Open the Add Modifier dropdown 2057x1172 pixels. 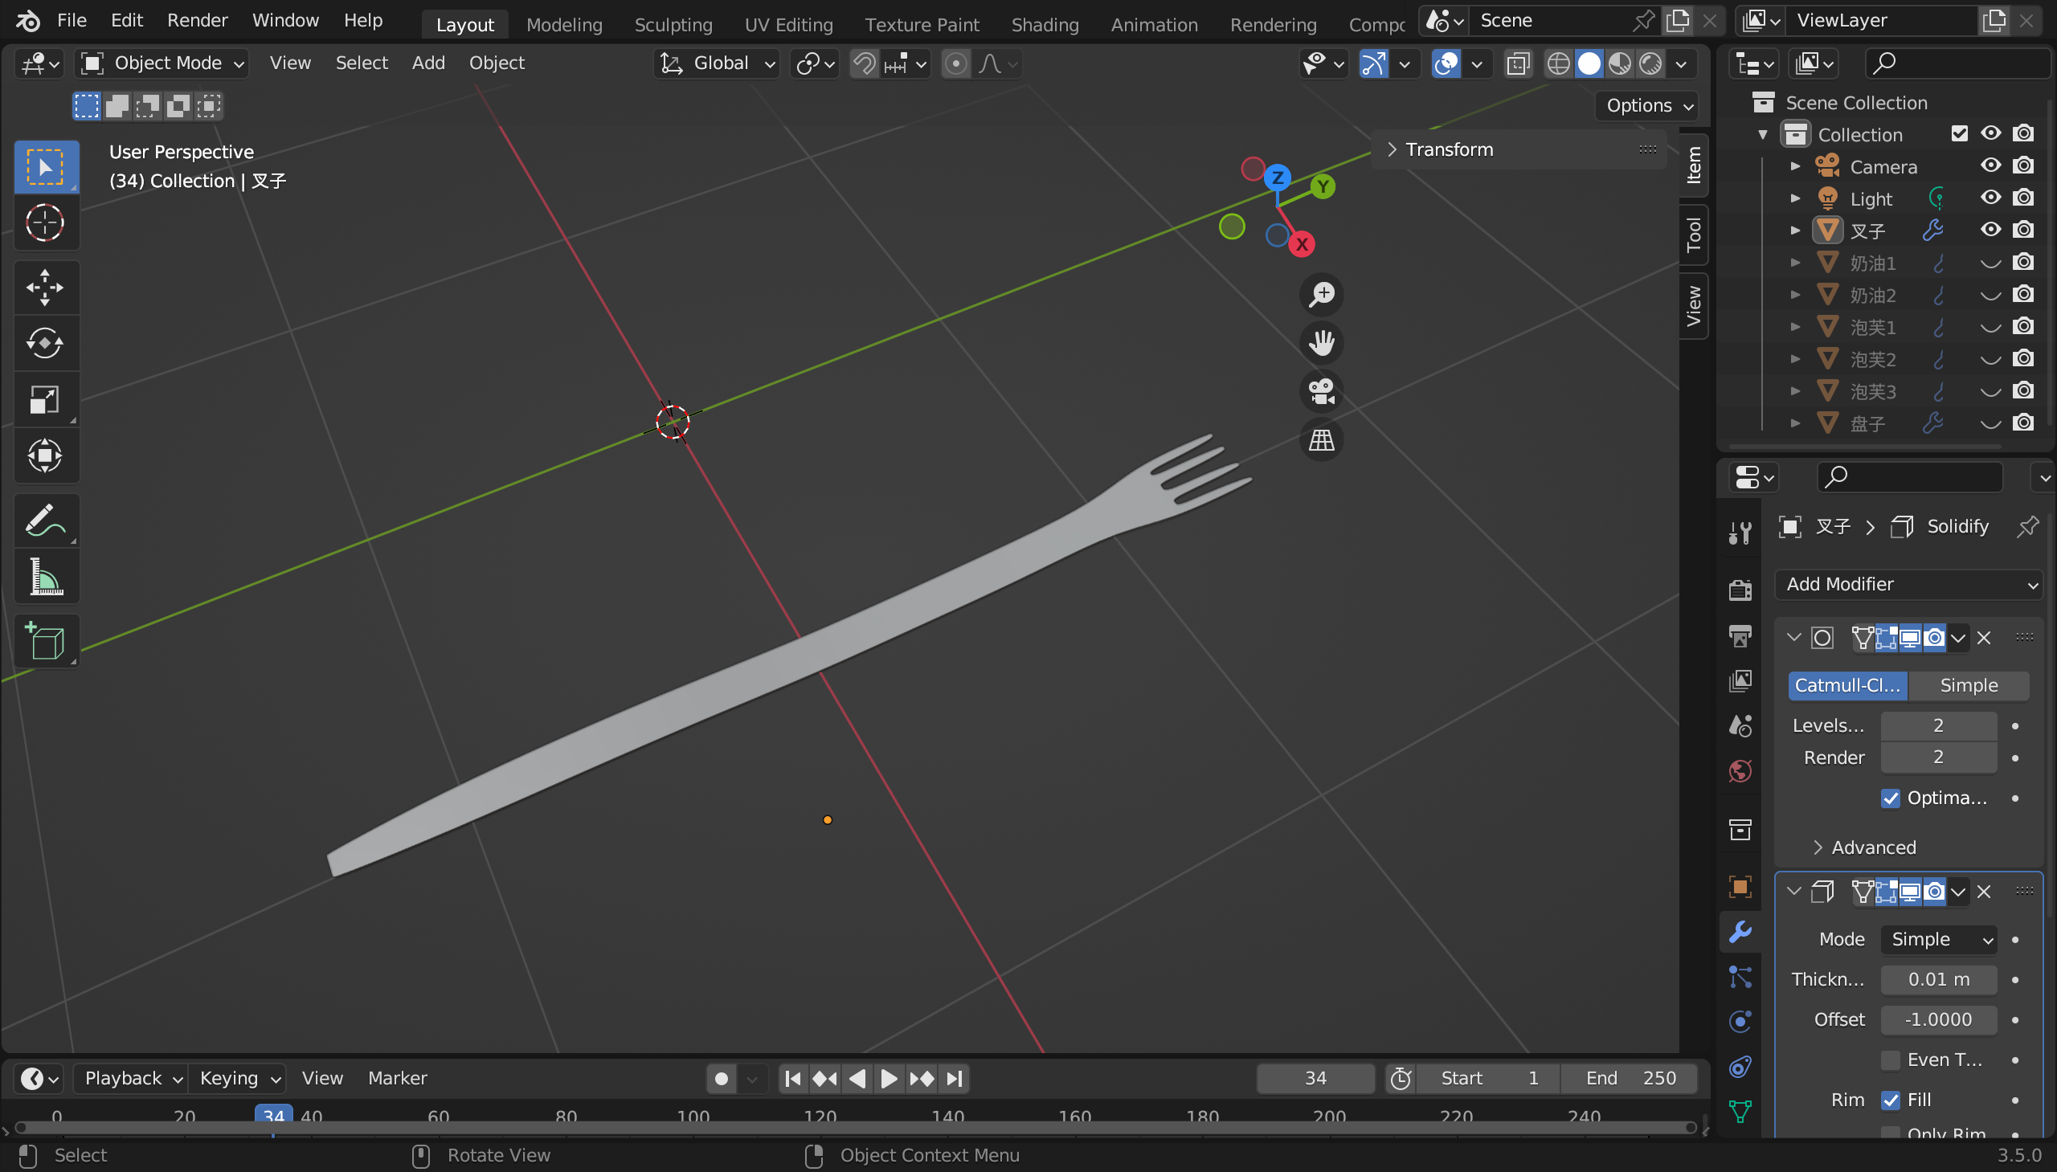(1908, 584)
